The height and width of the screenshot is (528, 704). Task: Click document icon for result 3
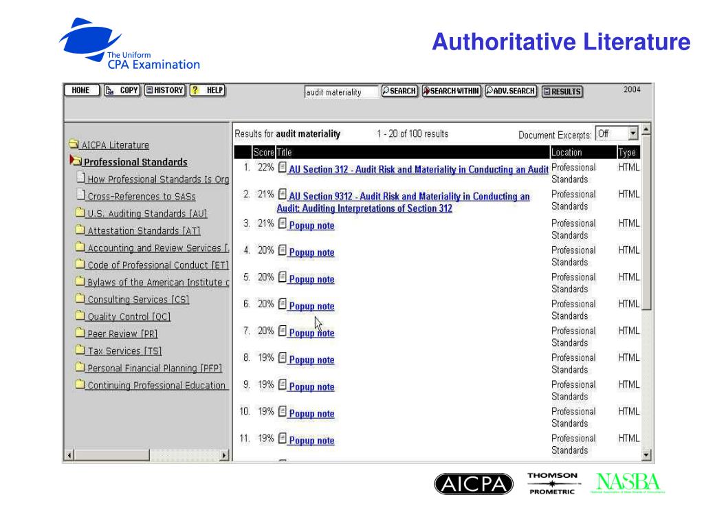coord(282,223)
